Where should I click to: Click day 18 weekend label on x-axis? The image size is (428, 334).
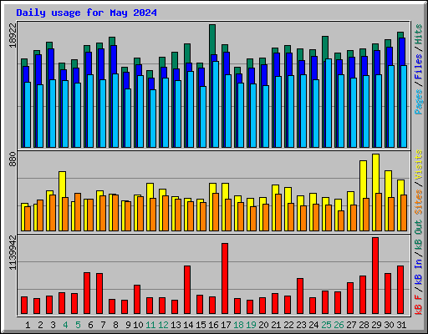pyautogui.click(x=238, y=325)
